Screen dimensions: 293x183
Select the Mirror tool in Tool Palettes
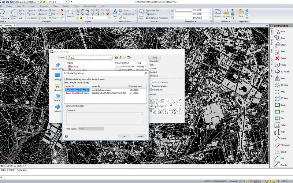point(277,78)
